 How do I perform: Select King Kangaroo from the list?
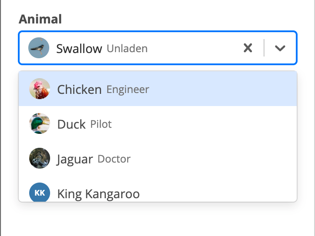click(98, 193)
